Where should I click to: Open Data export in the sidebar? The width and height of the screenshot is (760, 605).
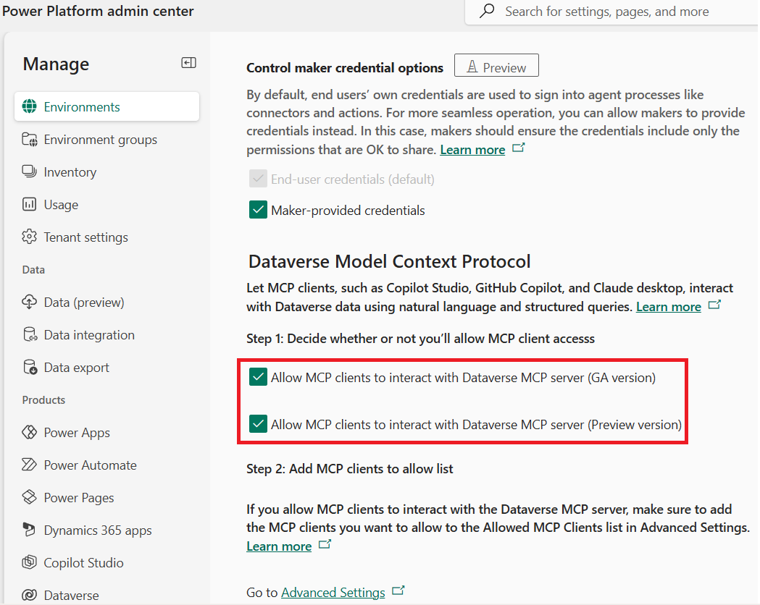pyautogui.click(x=76, y=368)
